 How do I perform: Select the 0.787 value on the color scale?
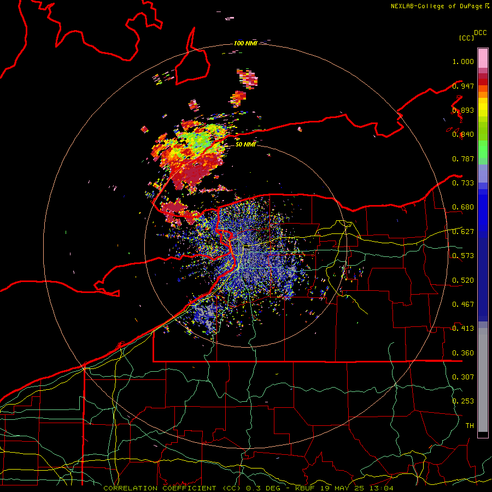[463, 159]
